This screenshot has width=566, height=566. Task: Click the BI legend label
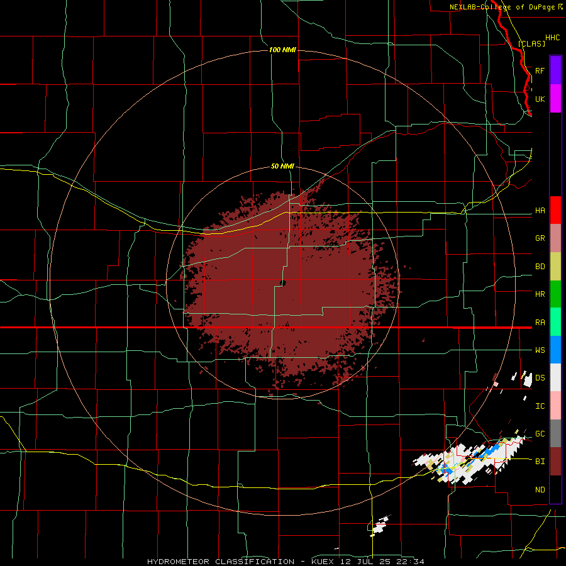540,462
